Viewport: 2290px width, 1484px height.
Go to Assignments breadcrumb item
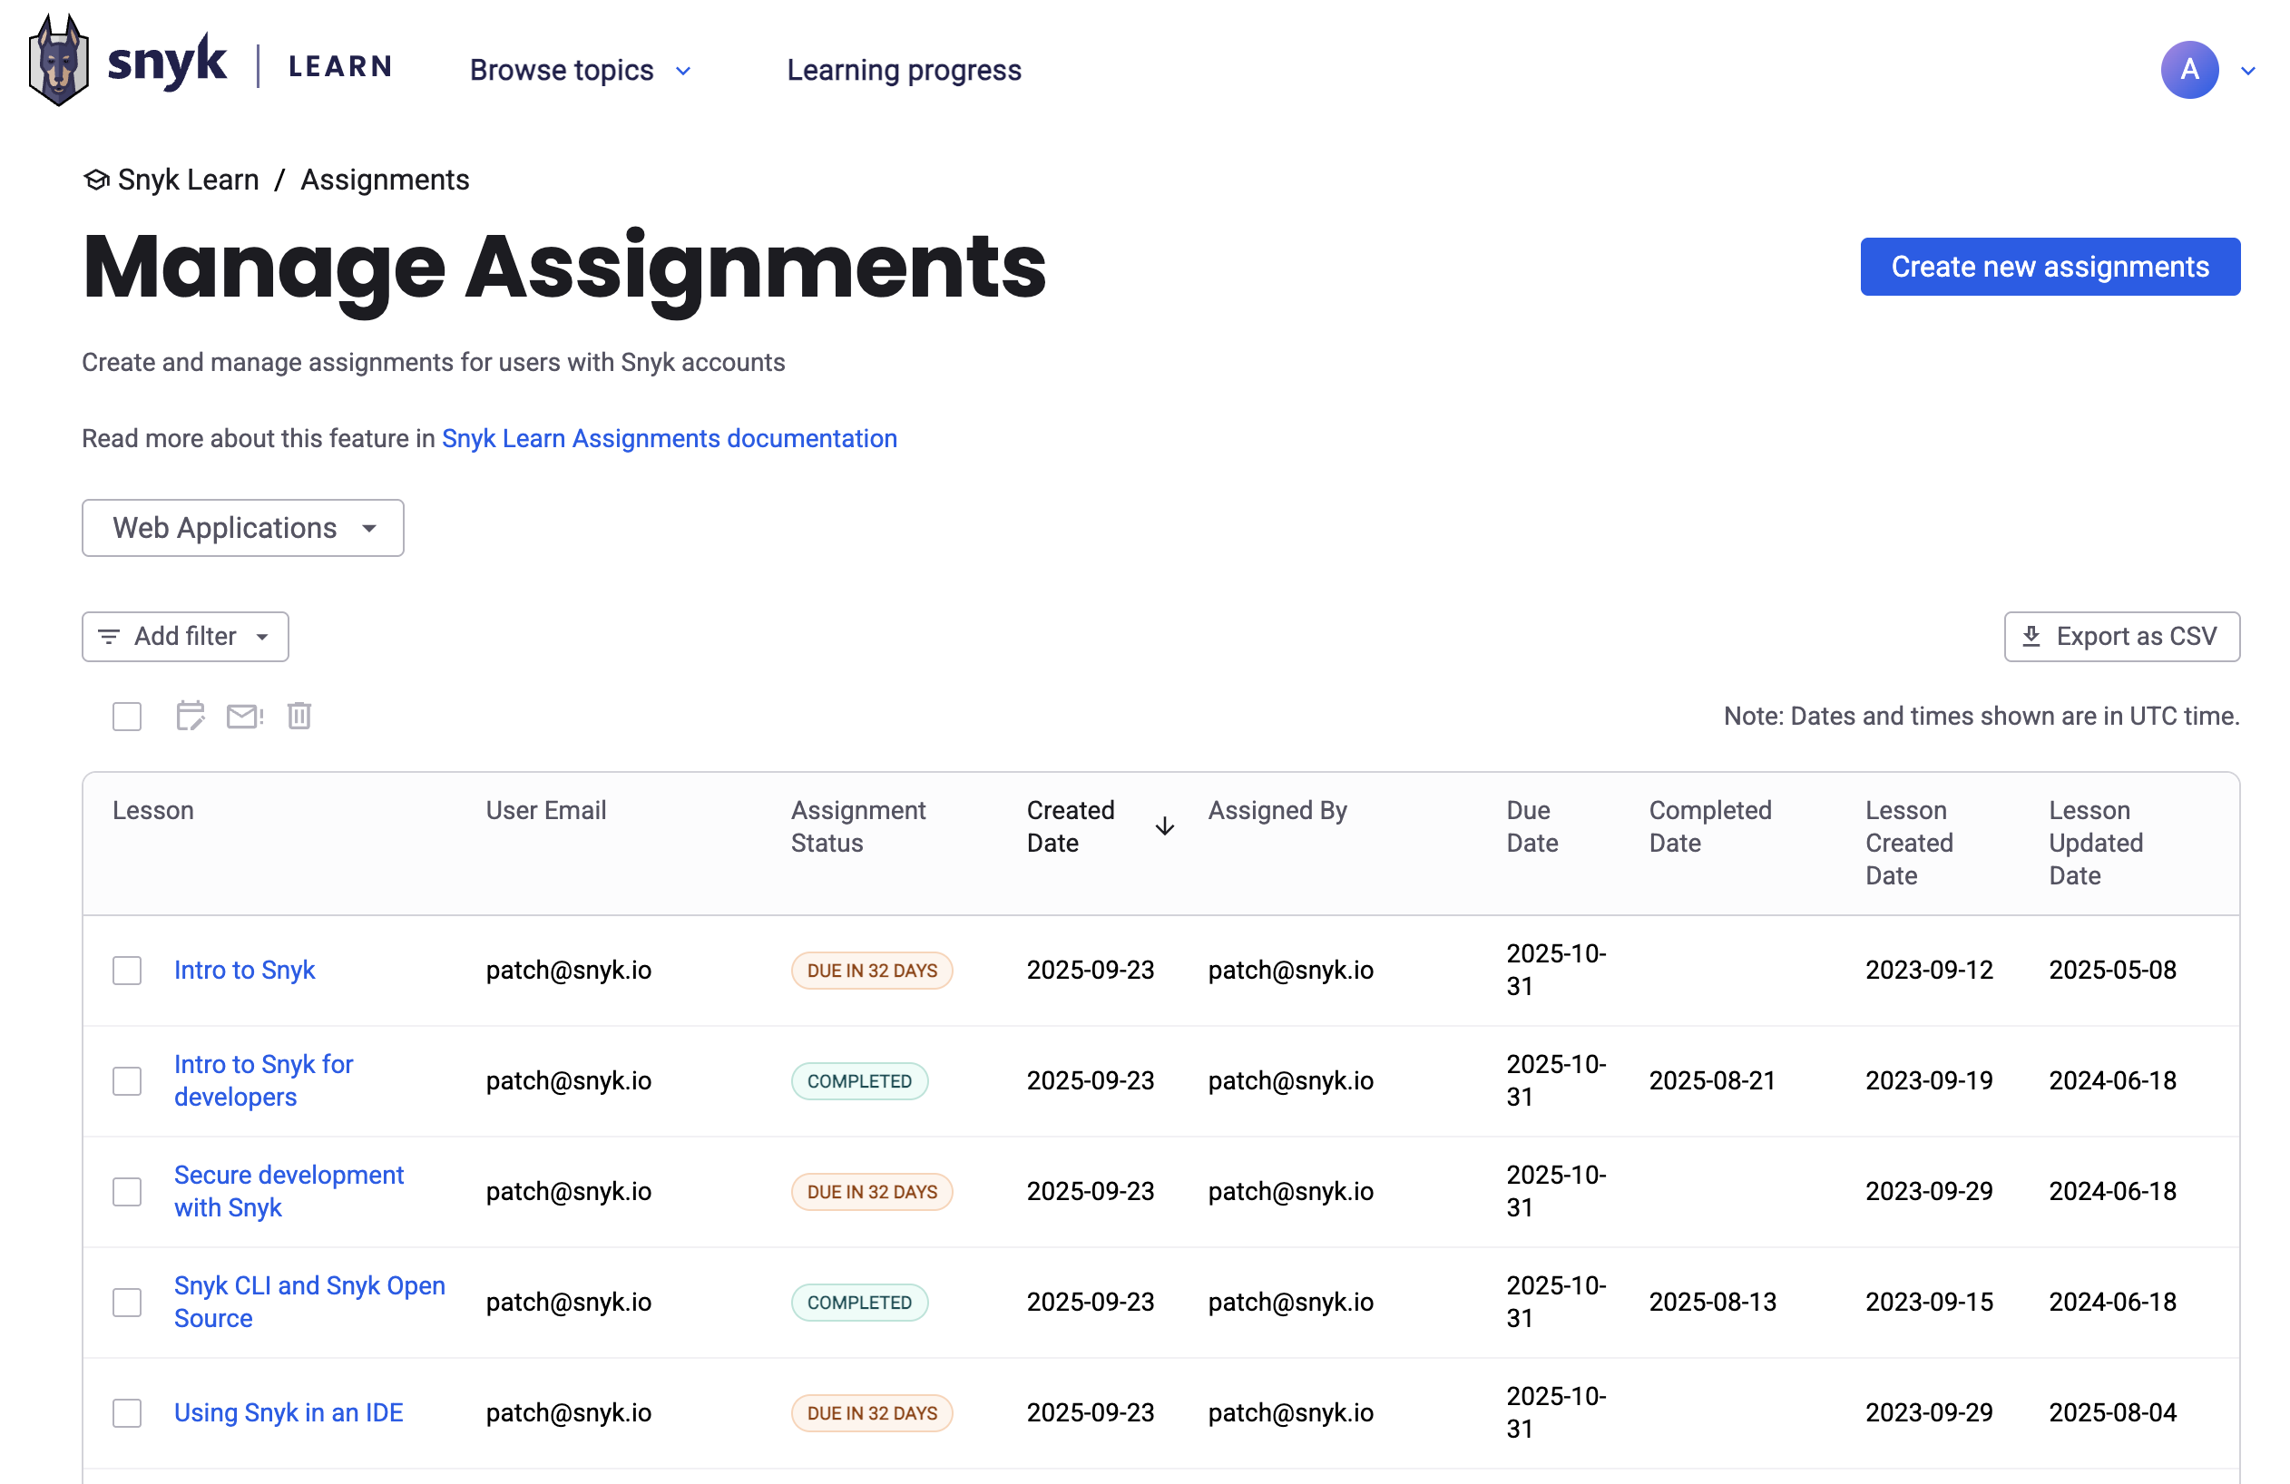[x=385, y=180]
